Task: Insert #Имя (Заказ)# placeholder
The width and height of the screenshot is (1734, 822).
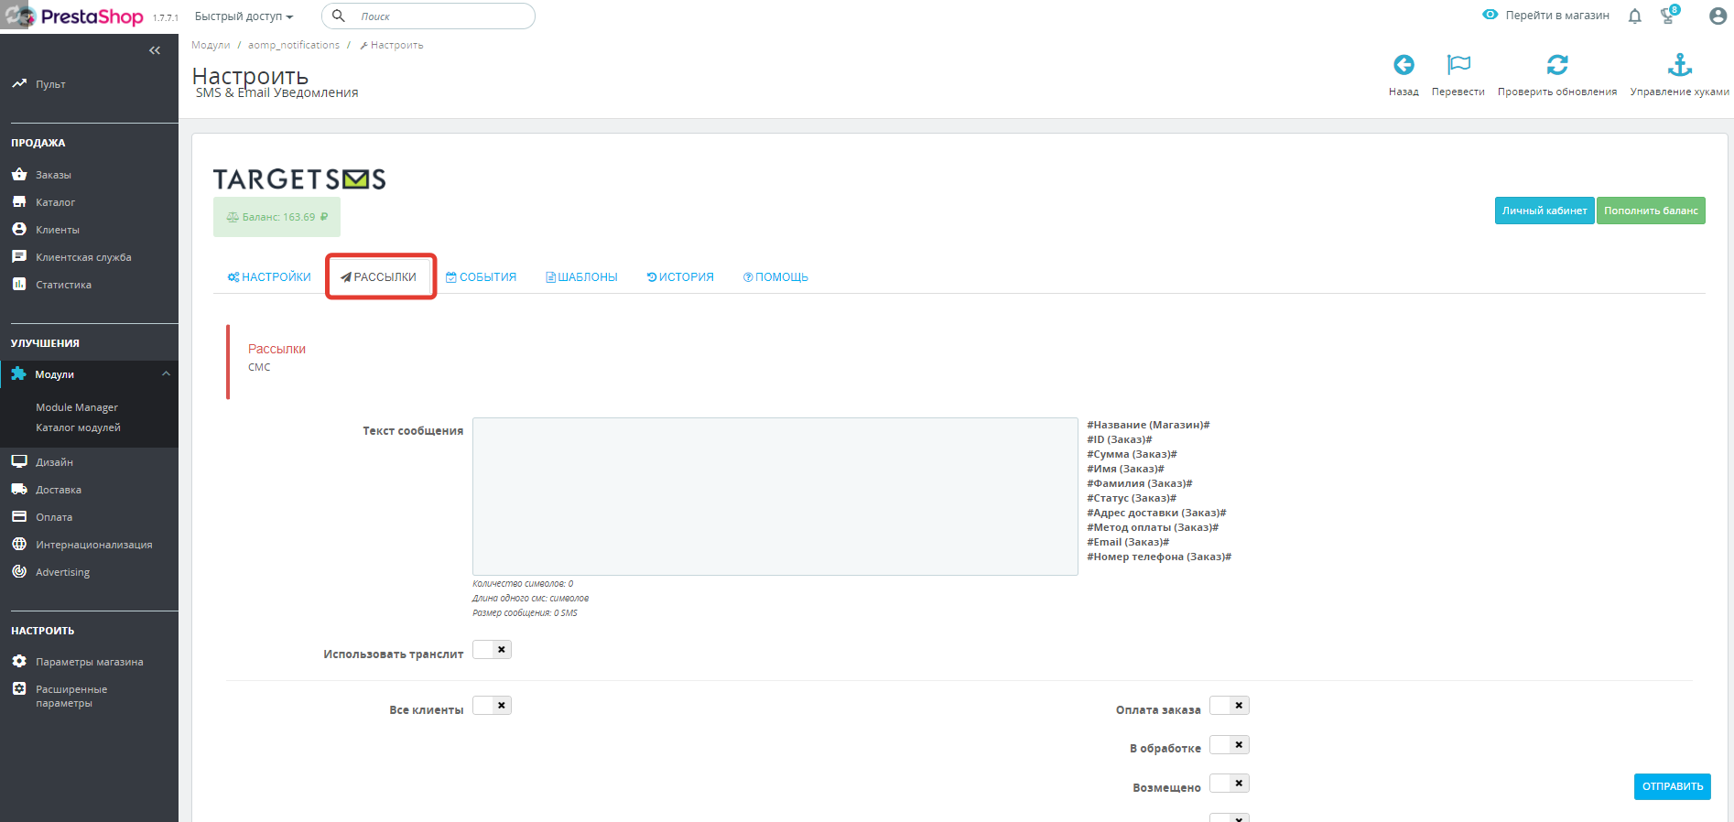Action: [1125, 469]
